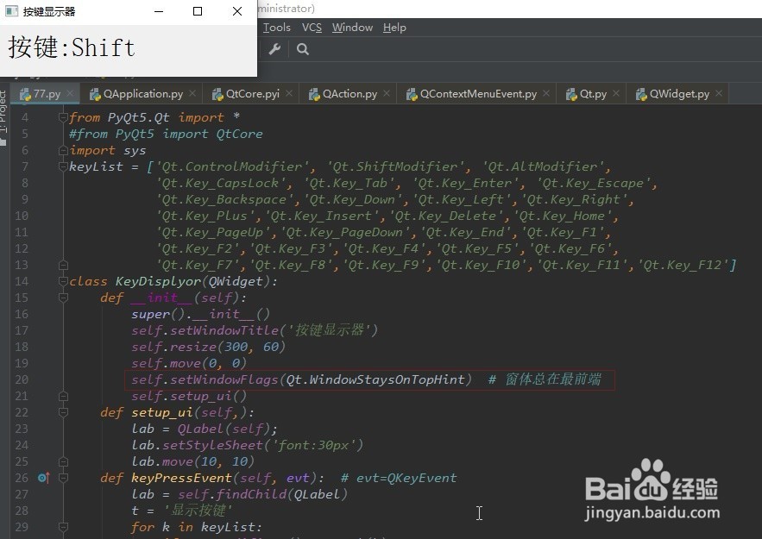Click the Python file icon on 77.py tab
The image size is (762, 539).
point(25,94)
